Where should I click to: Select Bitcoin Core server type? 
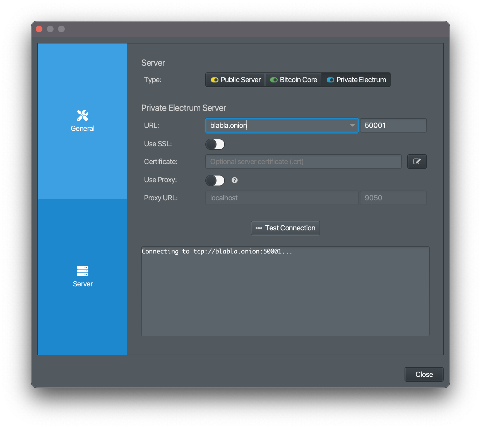click(294, 80)
